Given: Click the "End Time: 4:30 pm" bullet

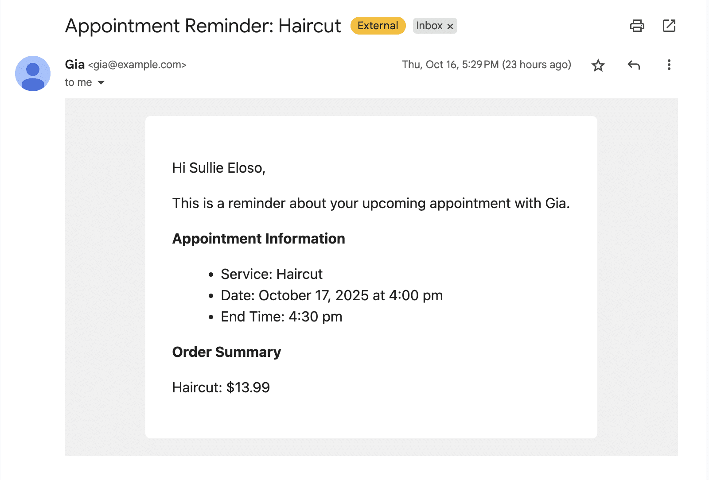Looking at the screenshot, I should click(281, 317).
